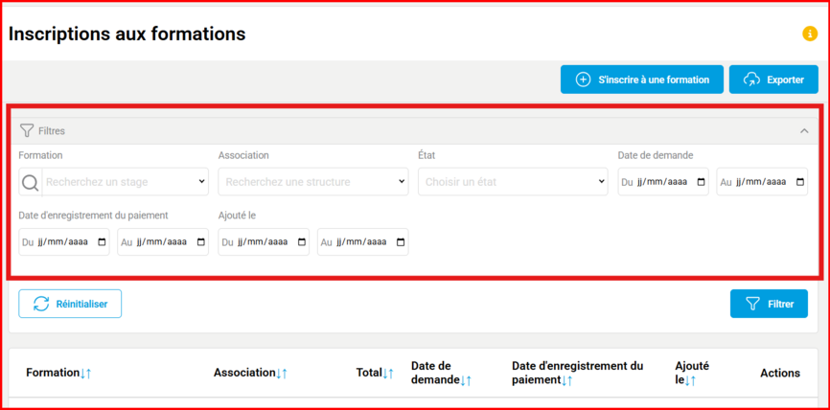
Task: Open calendar for Ajouté le end date
Action: click(x=400, y=242)
